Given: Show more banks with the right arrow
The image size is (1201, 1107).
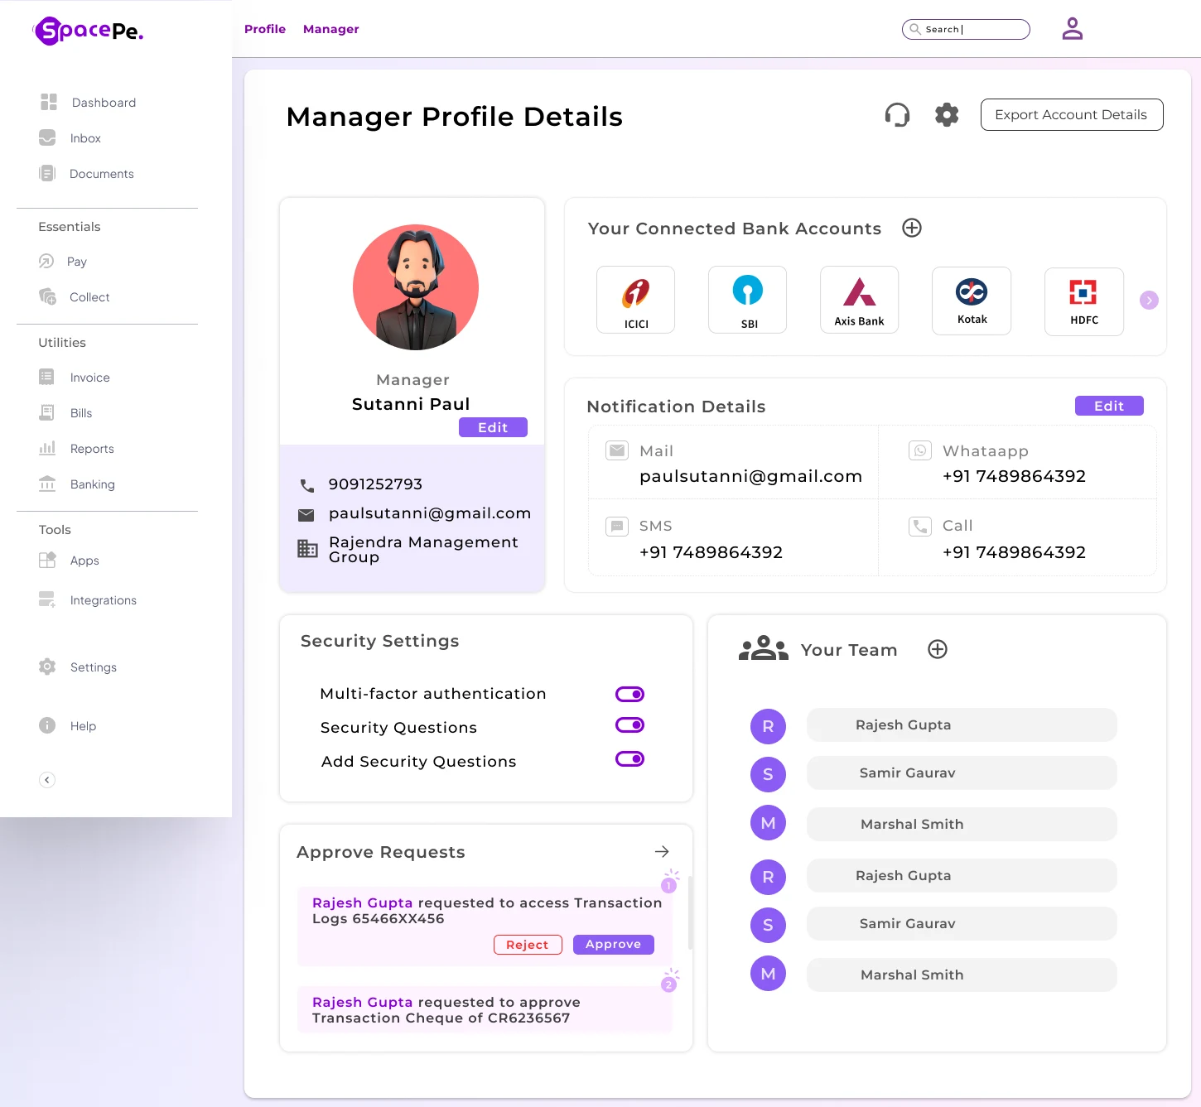Looking at the screenshot, I should pos(1149,300).
